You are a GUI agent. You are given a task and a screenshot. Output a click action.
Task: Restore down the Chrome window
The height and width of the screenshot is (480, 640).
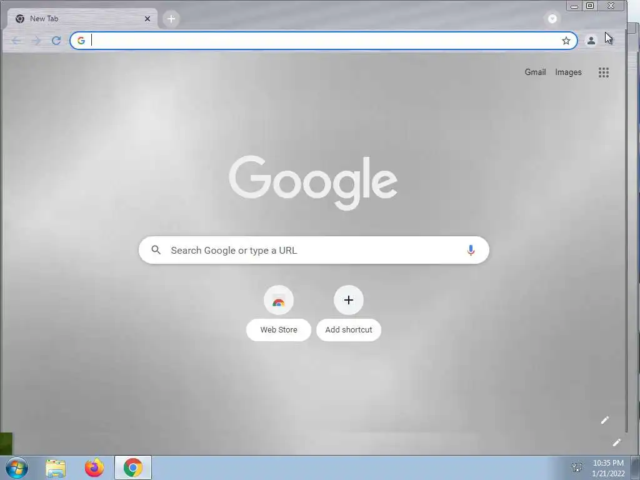[590, 6]
